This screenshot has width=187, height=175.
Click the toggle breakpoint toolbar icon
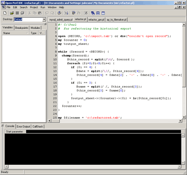tap(73, 13)
